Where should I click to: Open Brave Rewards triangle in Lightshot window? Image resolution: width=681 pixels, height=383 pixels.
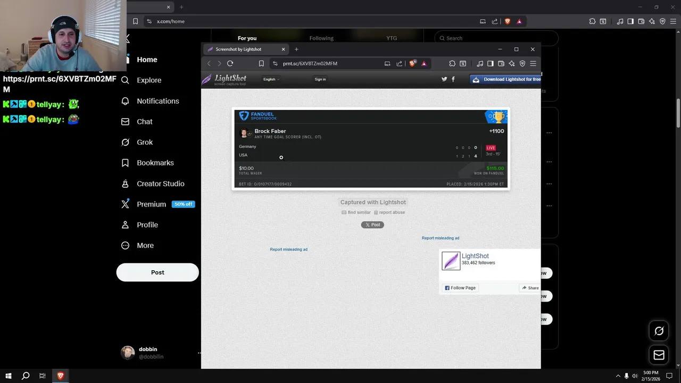[424, 63]
